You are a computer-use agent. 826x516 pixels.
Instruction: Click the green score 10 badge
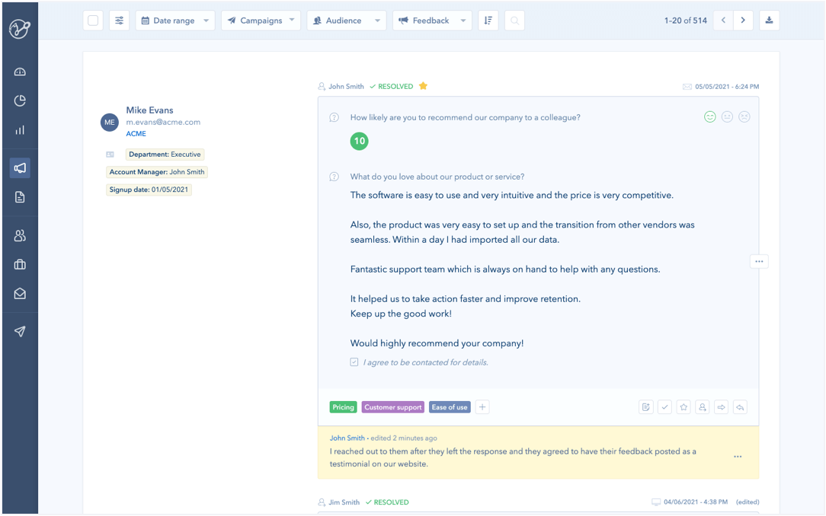pyautogui.click(x=359, y=141)
